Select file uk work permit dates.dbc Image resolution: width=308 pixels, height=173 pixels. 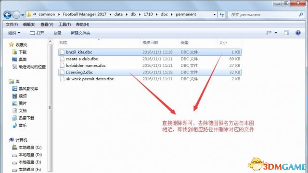click(x=150, y=79)
